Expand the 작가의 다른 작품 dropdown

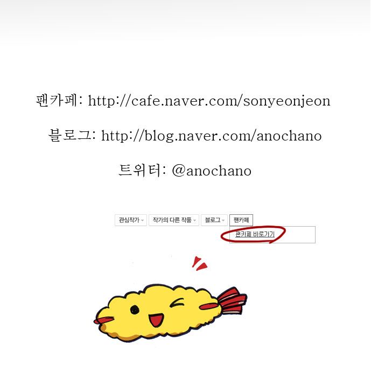pos(174,220)
